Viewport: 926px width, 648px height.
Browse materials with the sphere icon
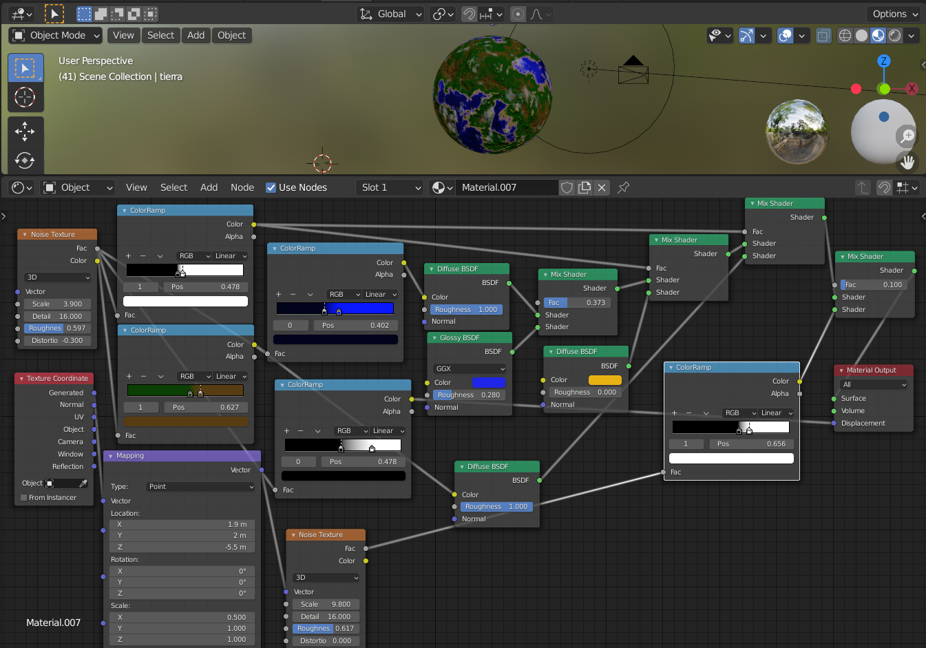pos(442,187)
